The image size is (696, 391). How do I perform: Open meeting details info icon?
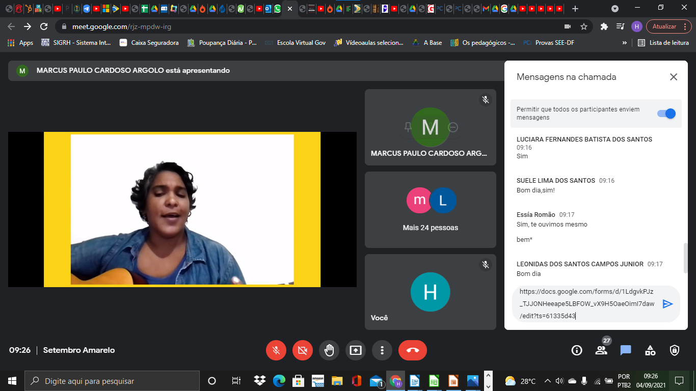(x=577, y=350)
